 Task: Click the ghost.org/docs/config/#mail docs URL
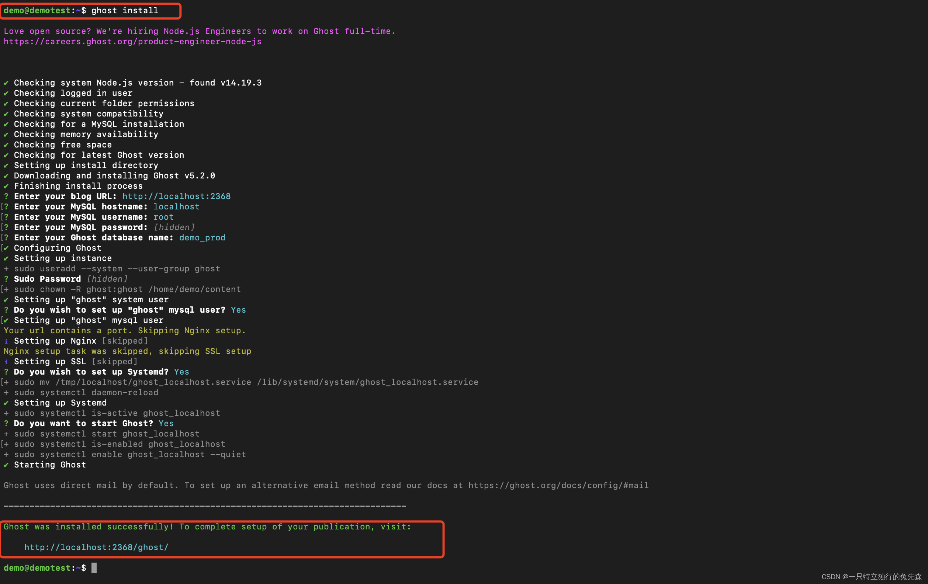558,486
